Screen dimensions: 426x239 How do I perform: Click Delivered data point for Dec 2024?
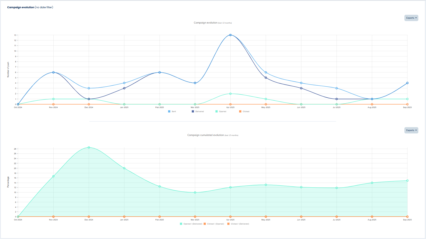click(x=89, y=99)
